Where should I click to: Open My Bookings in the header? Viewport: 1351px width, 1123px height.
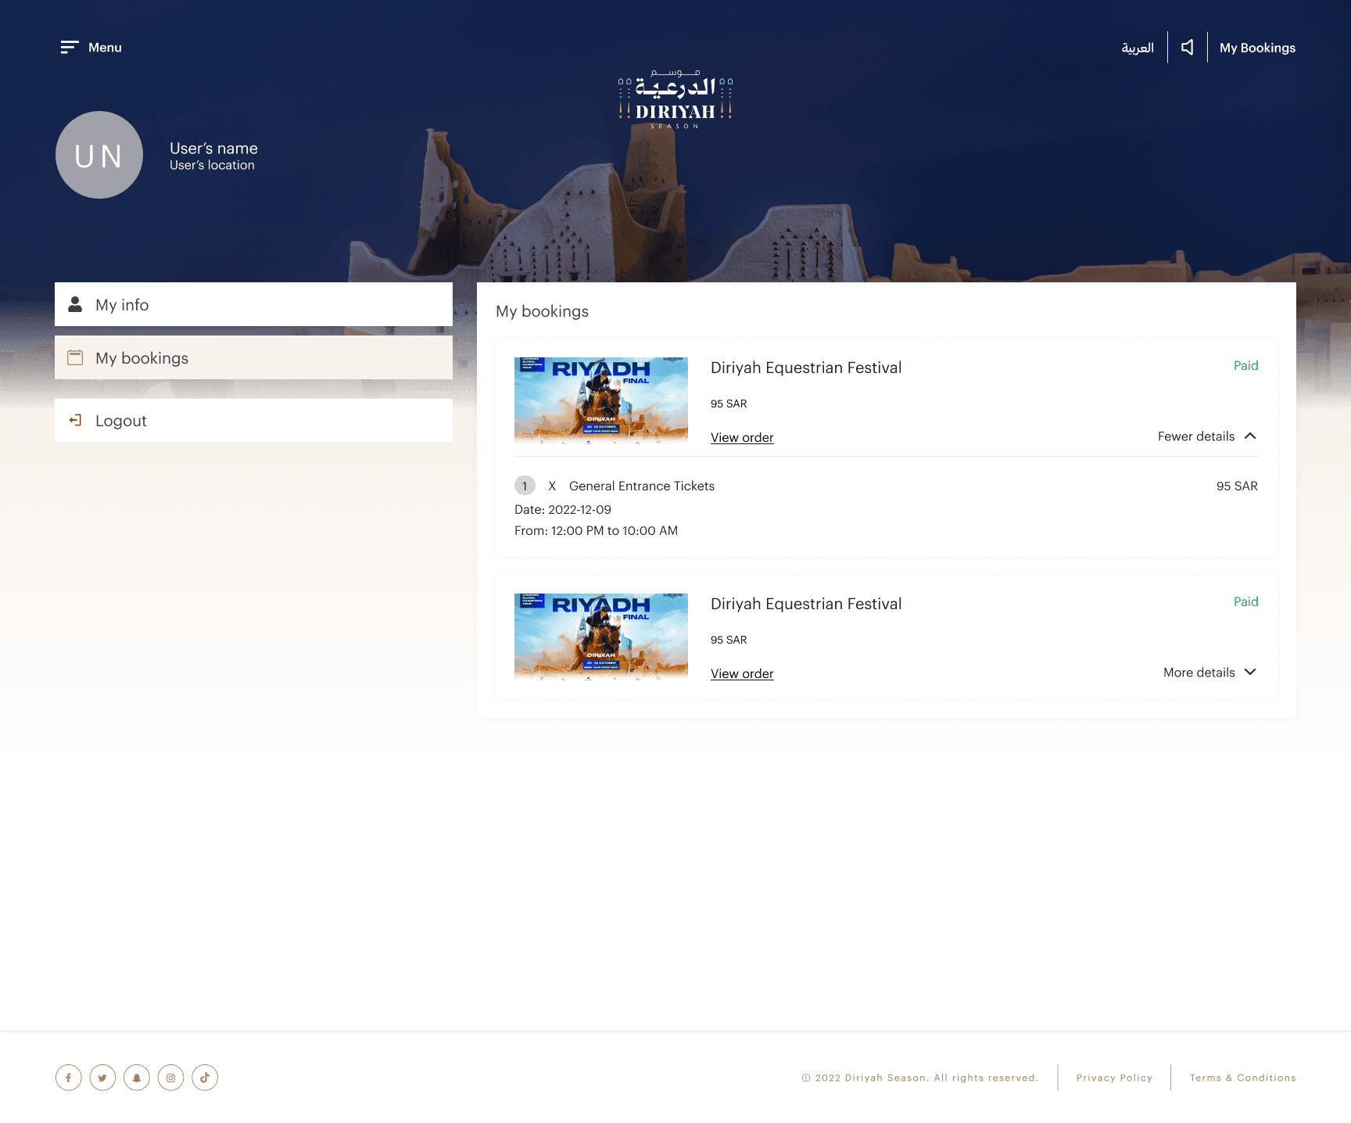pyautogui.click(x=1257, y=48)
